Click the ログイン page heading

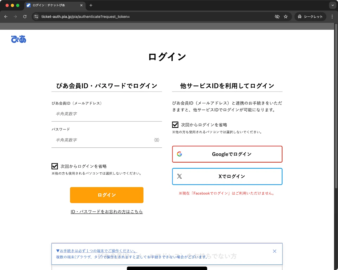pos(167,57)
